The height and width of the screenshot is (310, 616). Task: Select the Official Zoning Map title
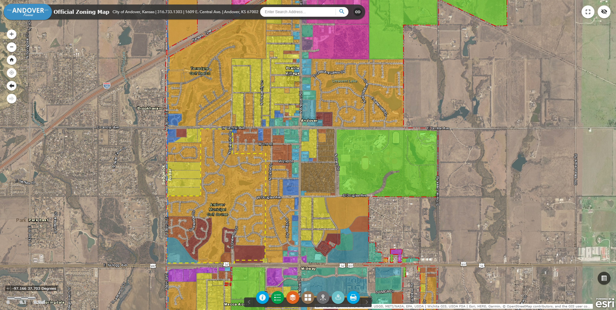[x=81, y=12]
